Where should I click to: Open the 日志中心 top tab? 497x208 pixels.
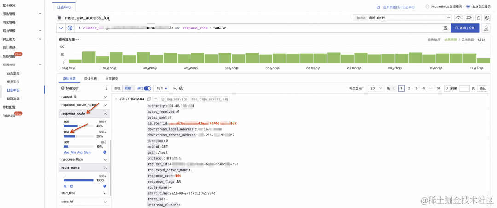tap(64, 6)
